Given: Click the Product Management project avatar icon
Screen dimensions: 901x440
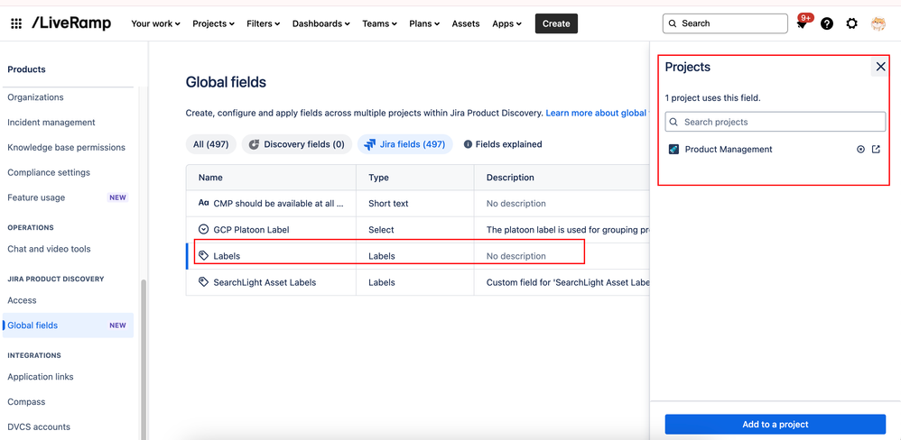Looking at the screenshot, I should point(674,149).
